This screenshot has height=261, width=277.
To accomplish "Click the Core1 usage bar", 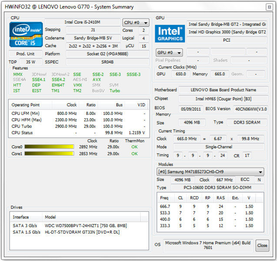I will (49, 154).
